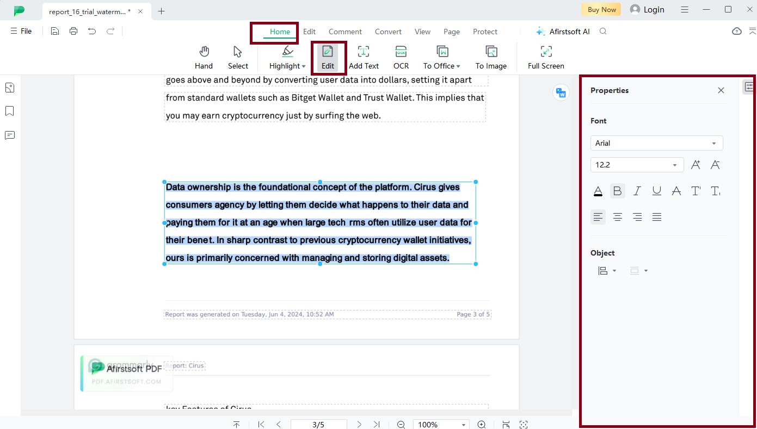Image resolution: width=757 pixels, height=429 pixels.
Task: Click the search magnifier icon
Action: pyautogui.click(x=603, y=31)
